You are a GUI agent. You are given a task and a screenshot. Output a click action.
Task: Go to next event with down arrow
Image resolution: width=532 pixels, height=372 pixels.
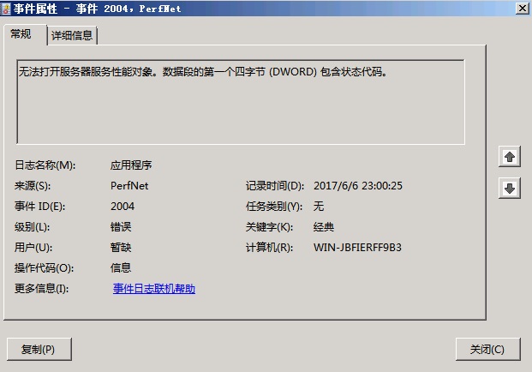coord(509,188)
